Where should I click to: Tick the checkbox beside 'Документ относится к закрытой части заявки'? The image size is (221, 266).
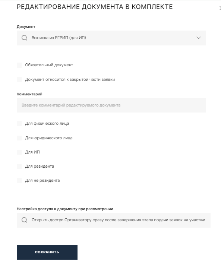[19, 79]
